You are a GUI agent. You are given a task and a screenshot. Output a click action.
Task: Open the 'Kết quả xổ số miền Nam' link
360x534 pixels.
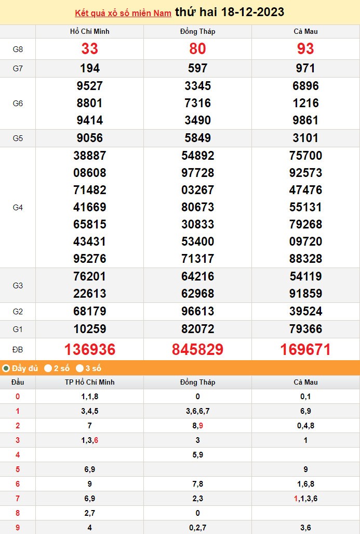pyautogui.click(x=123, y=13)
